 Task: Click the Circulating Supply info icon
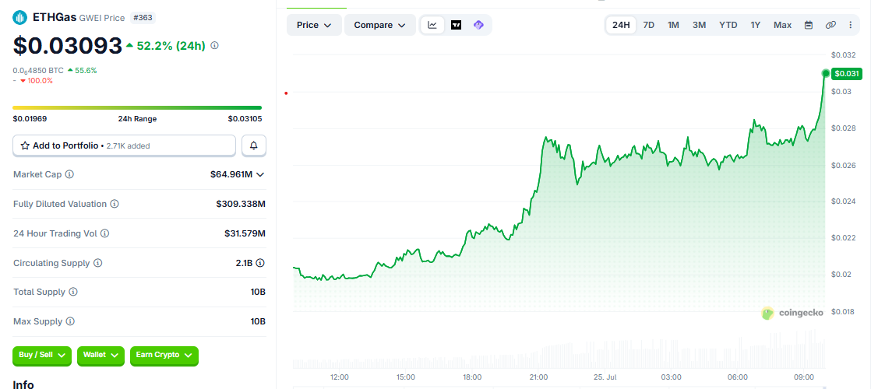(97, 263)
